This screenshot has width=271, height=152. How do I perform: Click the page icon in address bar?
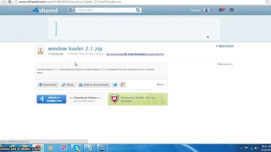[16, 2]
